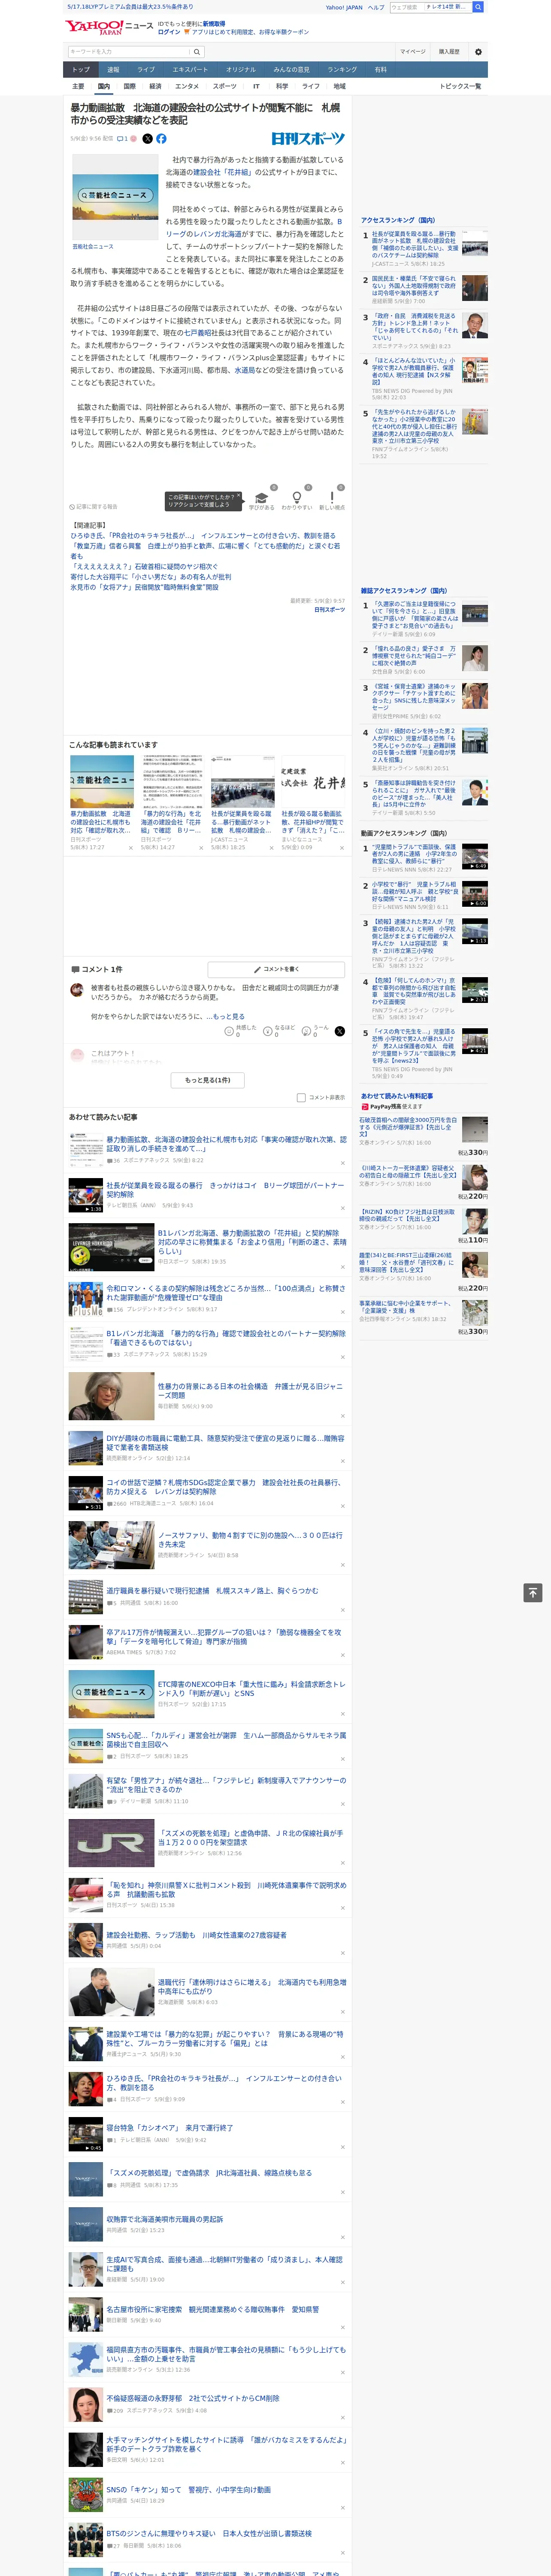Open 購入履歴 link

coord(449,51)
